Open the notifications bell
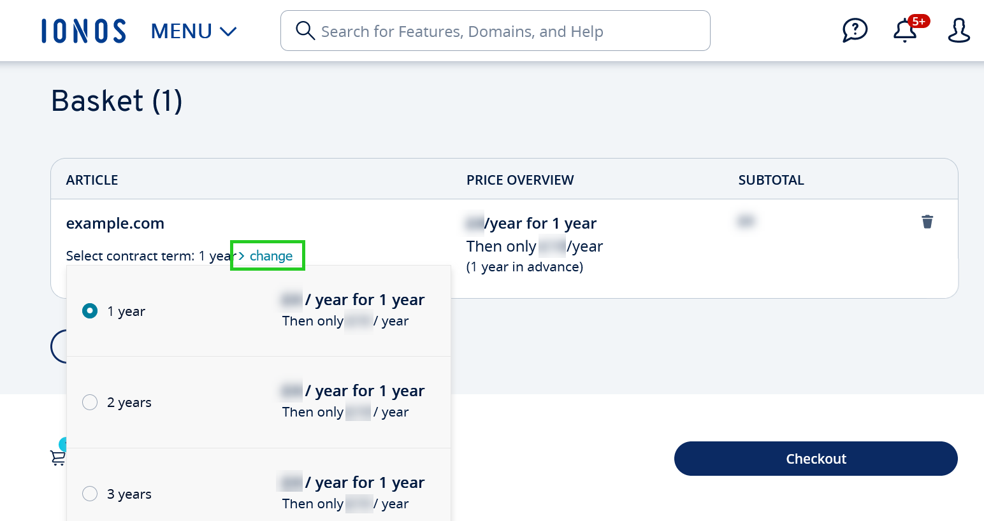The height and width of the screenshot is (521, 984). tap(904, 31)
